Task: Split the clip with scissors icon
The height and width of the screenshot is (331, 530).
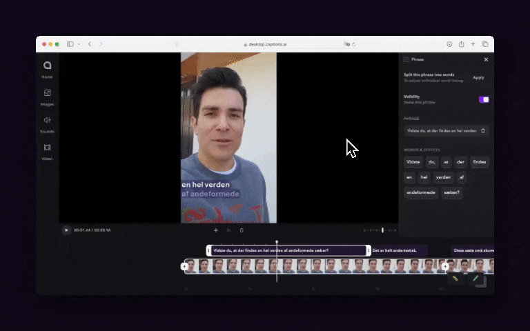Action: 229,230
